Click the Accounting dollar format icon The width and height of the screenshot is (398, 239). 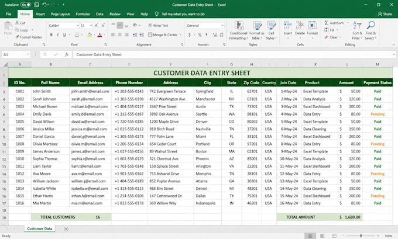(x=190, y=34)
